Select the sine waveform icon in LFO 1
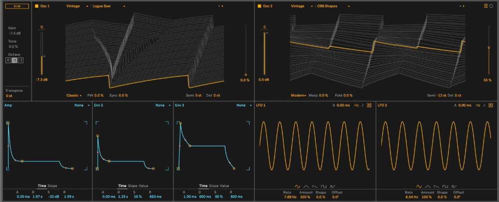499x202 pixels. click(298, 185)
